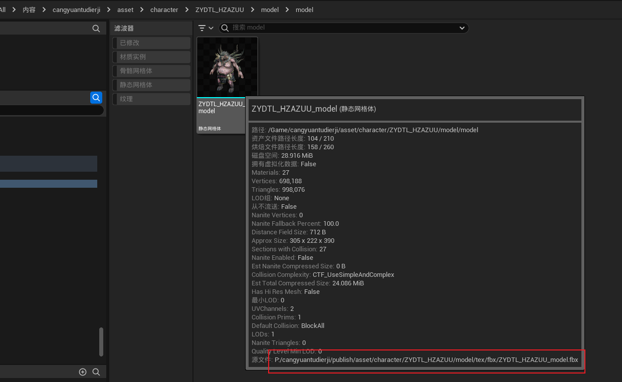The height and width of the screenshot is (382, 622).
Task: Click the left panel vertical scrollbar
Action: tap(101, 341)
